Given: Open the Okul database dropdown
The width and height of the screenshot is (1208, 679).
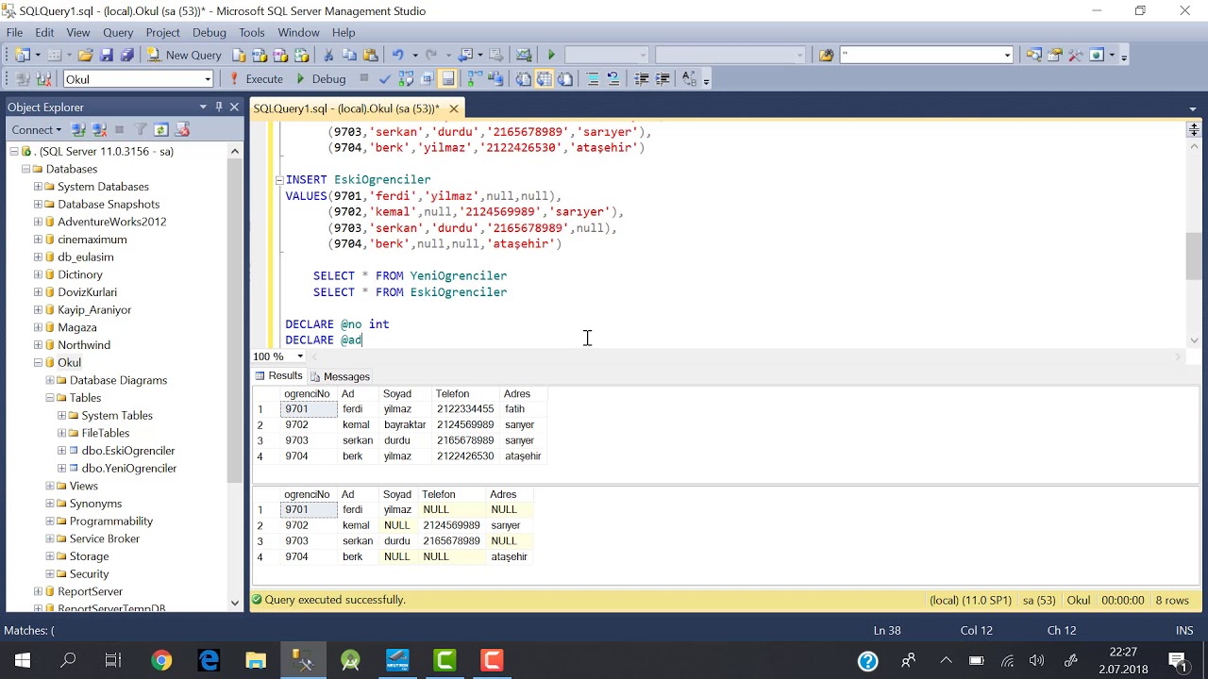Looking at the screenshot, I should [x=207, y=79].
